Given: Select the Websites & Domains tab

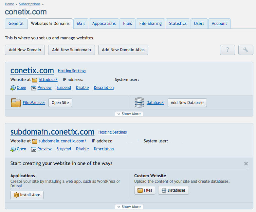Looking at the screenshot, I should 50,24.
